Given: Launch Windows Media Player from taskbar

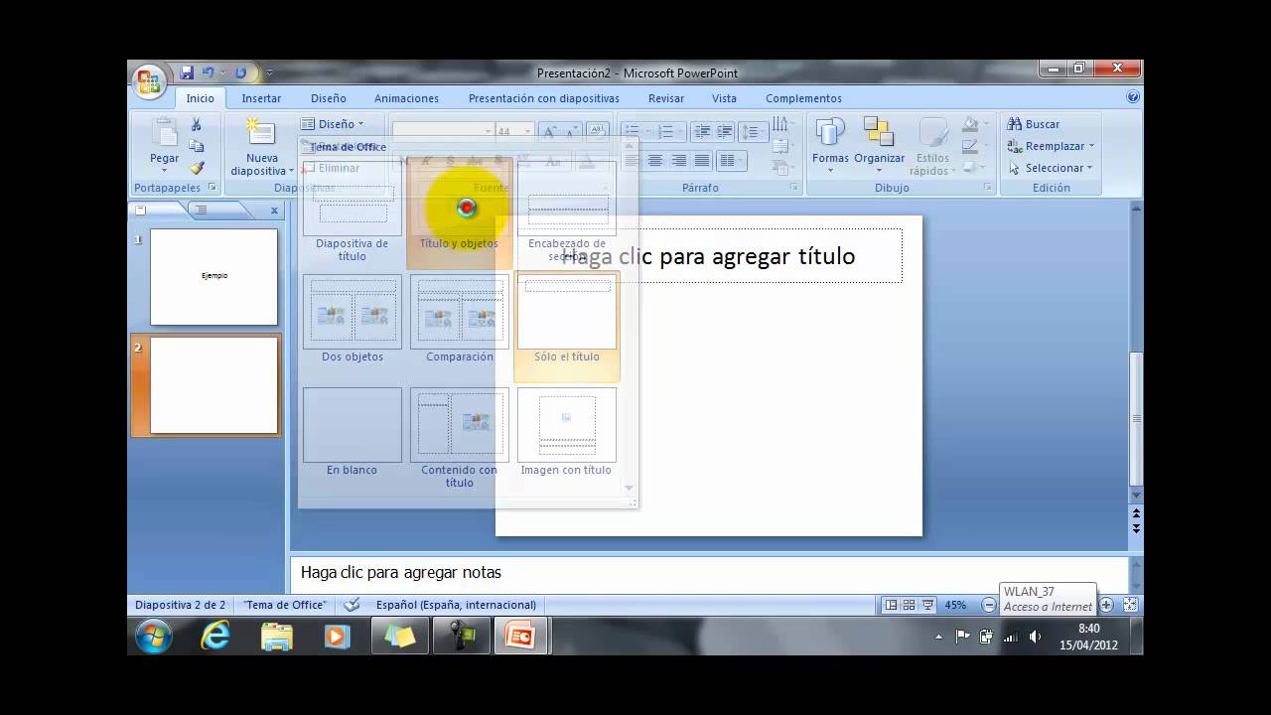Looking at the screenshot, I should click(x=338, y=636).
